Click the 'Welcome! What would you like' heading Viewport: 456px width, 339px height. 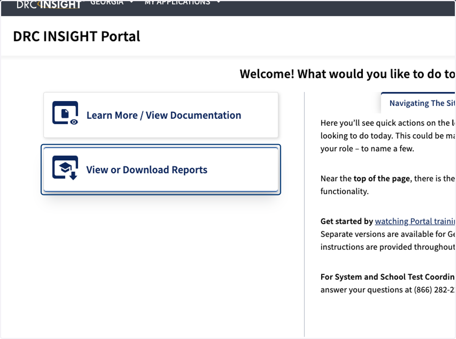coord(347,74)
